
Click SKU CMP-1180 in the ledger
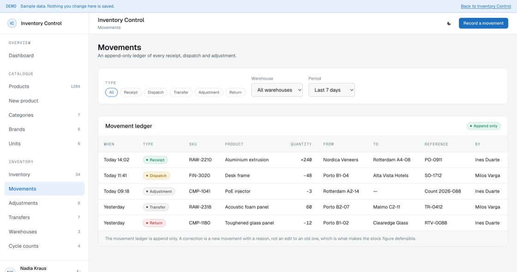pyautogui.click(x=199, y=223)
